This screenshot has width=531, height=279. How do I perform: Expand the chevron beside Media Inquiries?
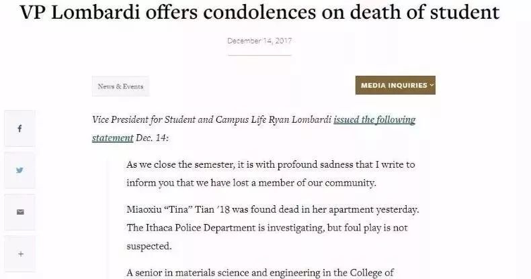(x=432, y=85)
